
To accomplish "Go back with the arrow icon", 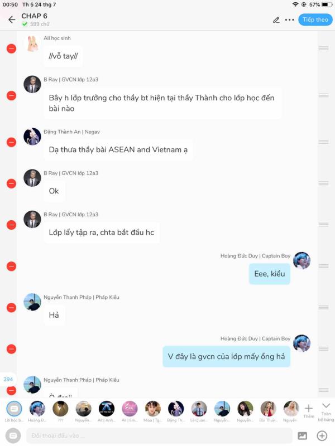I will pyautogui.click(x=12, y=20).
